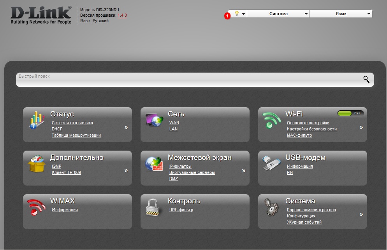Open the Статус section heading
The image size is (387, 250).
[62, 114]
